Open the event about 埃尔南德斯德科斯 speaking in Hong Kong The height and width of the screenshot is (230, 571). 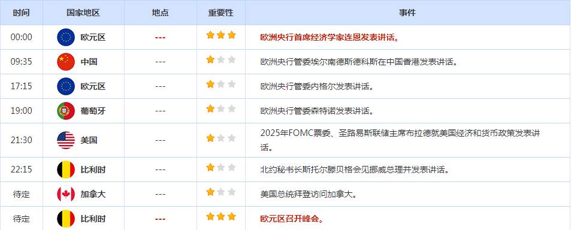(x=359, y=62)
